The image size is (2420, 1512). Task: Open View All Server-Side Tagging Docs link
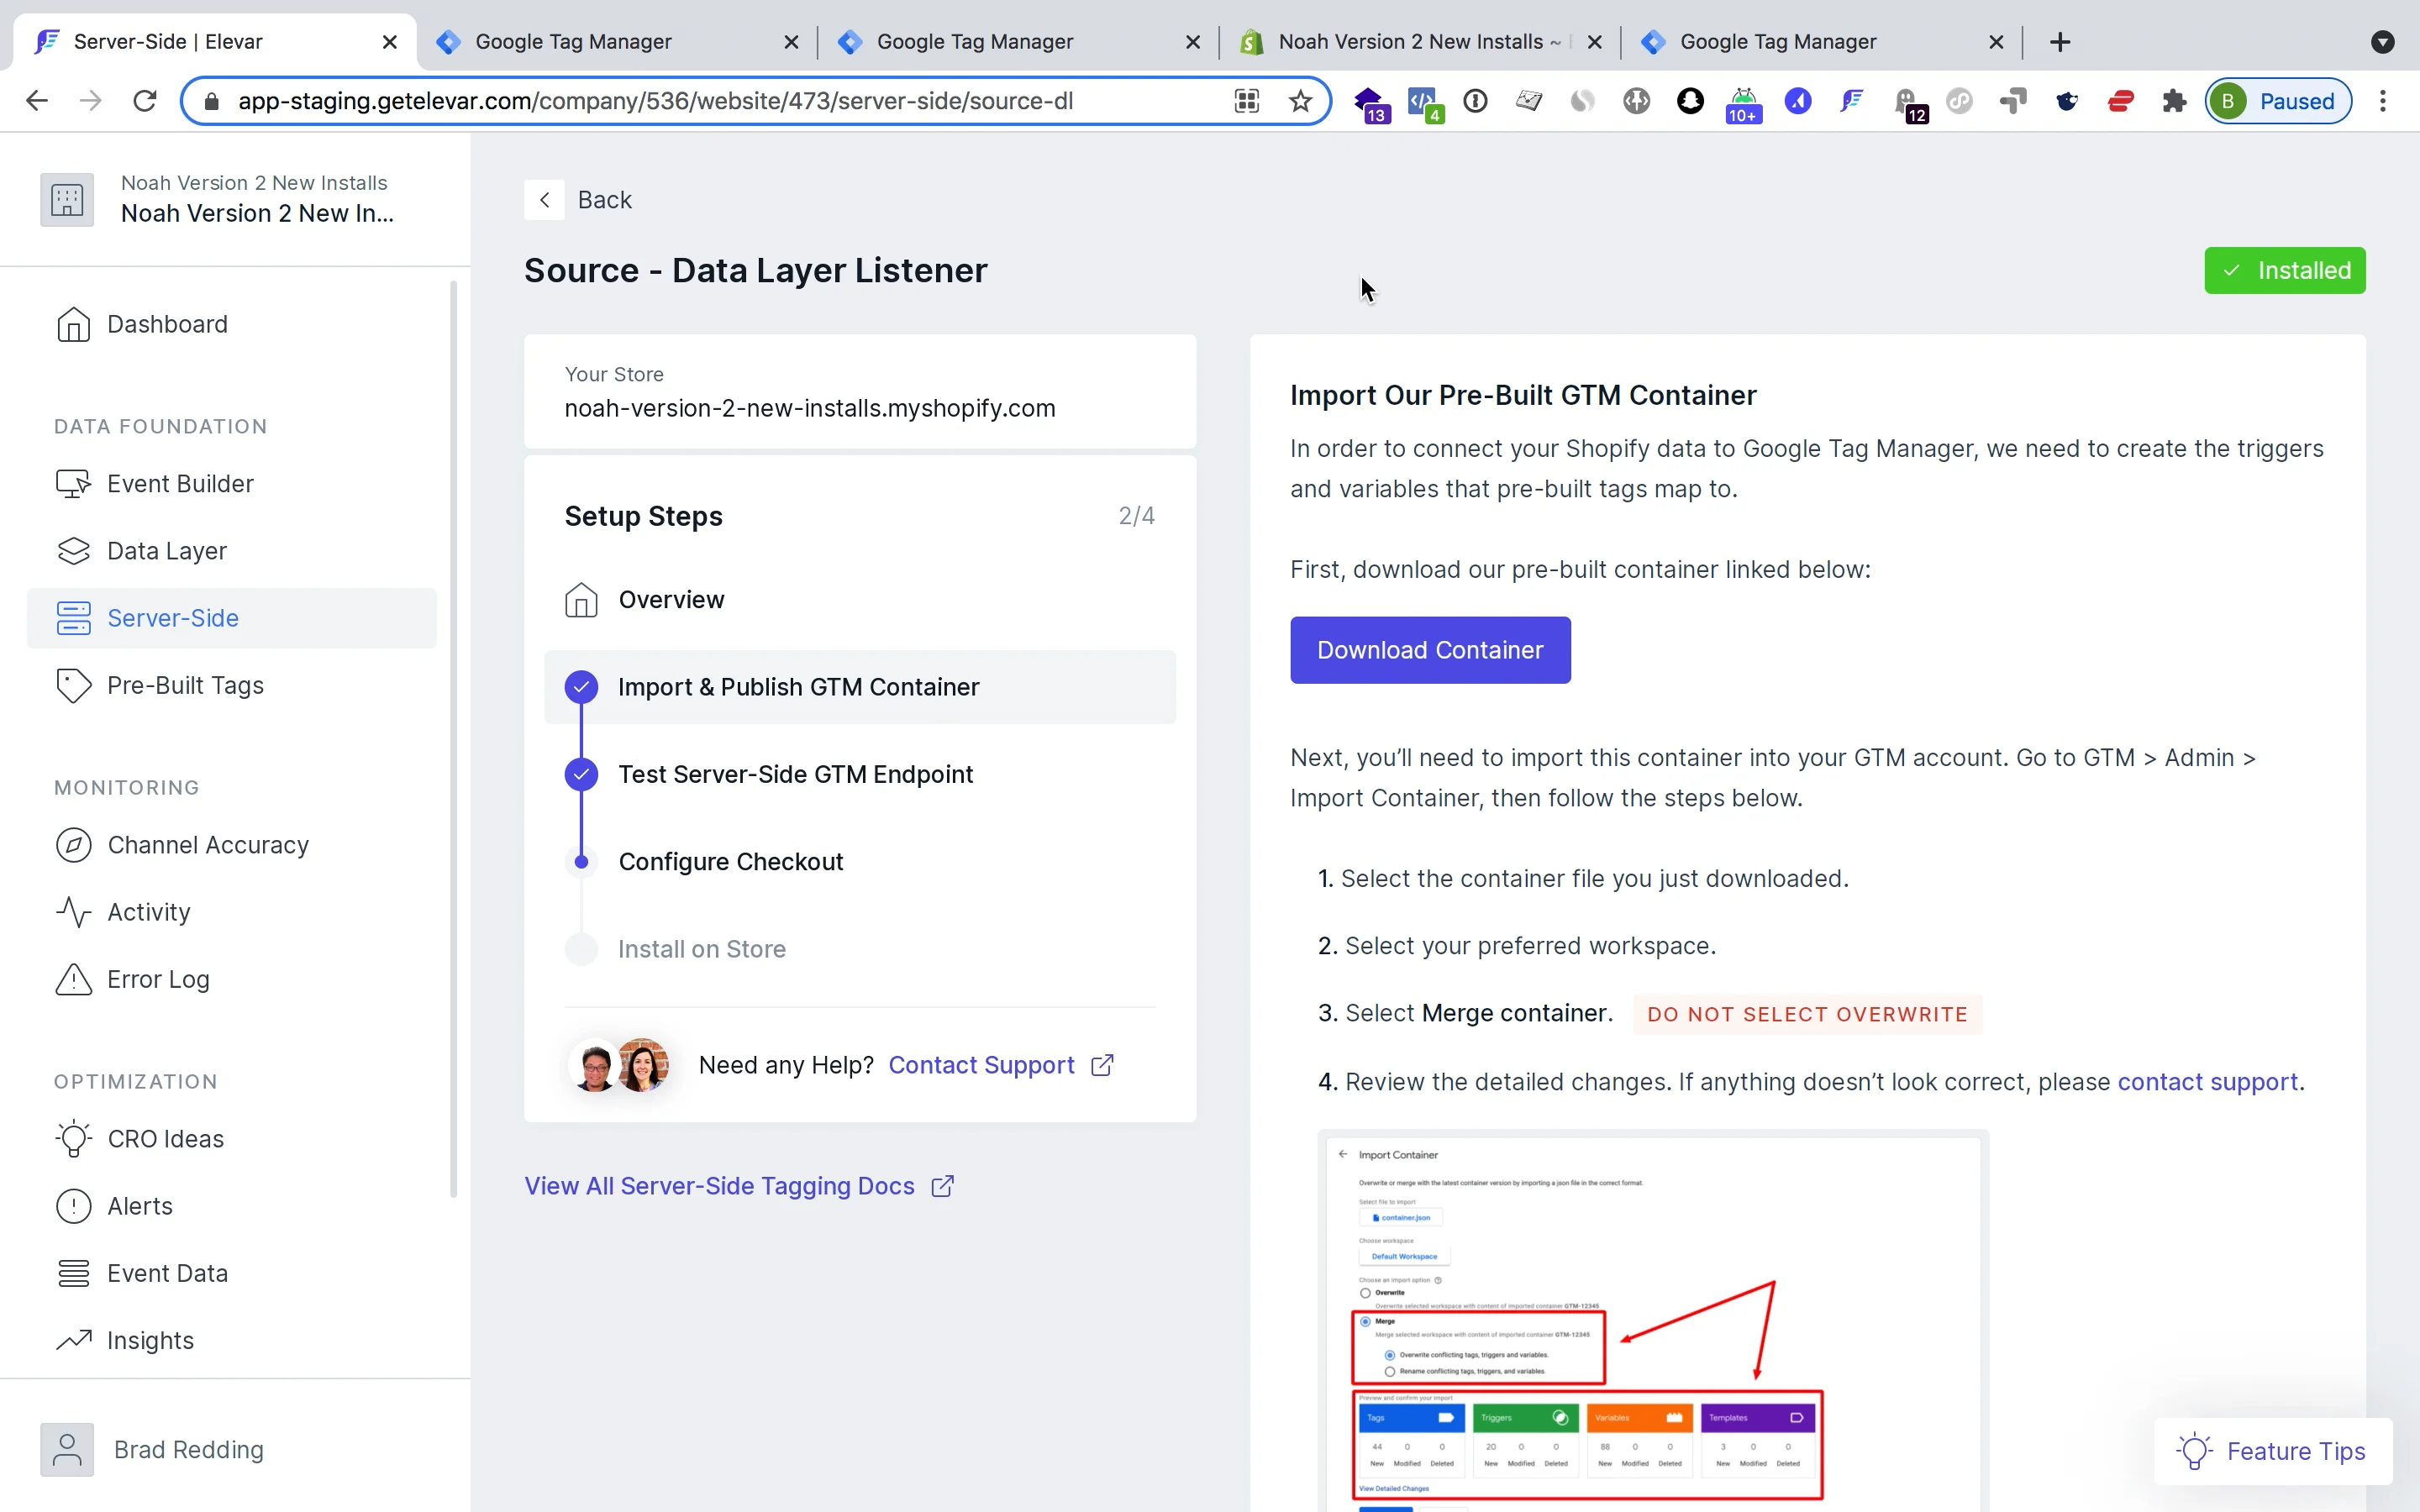click(x=740, y=1186)
